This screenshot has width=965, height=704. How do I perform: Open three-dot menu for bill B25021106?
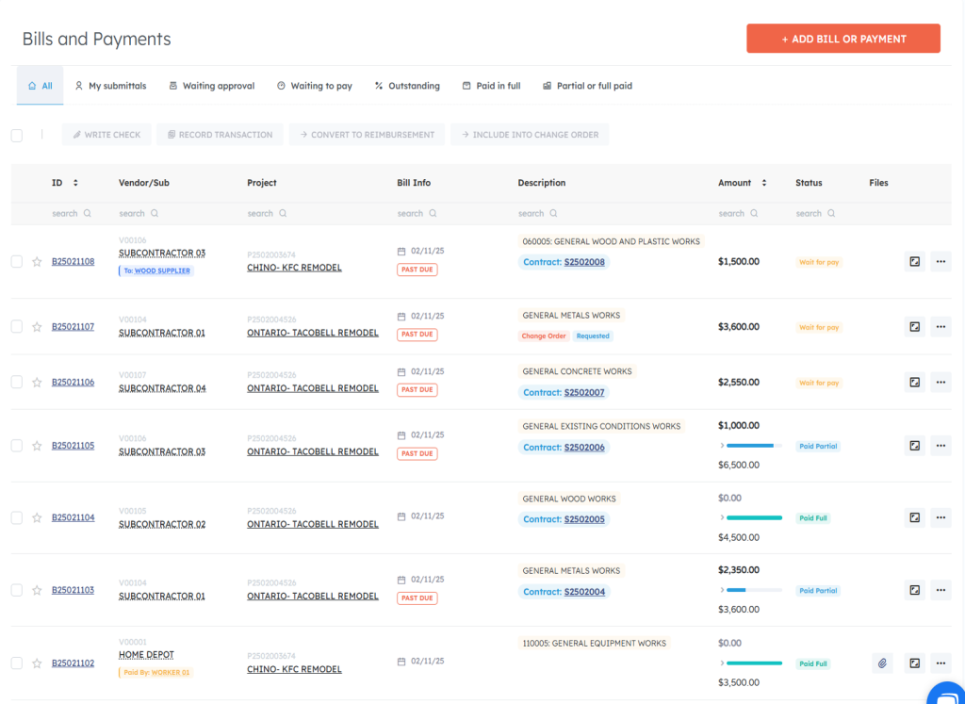[940, 383]
